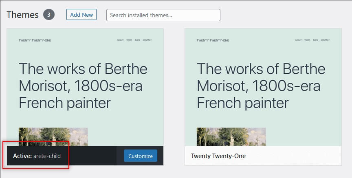Click WORK in the active theme preview
The image size is (352, 178).
(129, 40)
